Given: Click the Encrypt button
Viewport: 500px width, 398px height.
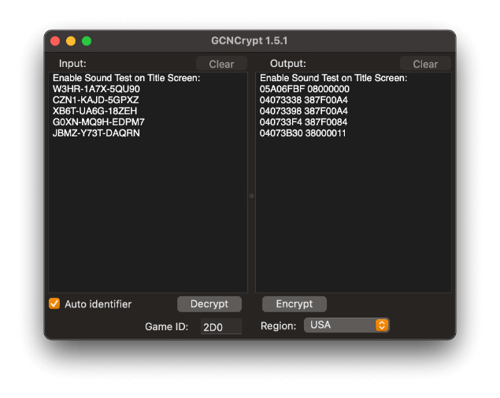Looking at the screenshot, I should 294,304.
